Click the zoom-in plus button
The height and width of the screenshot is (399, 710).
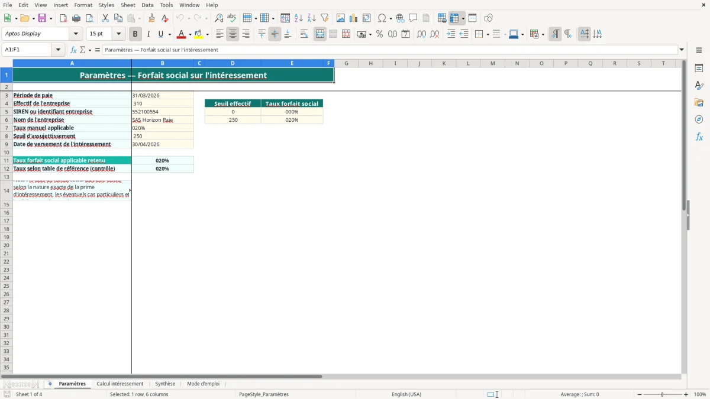pos(686,394)
